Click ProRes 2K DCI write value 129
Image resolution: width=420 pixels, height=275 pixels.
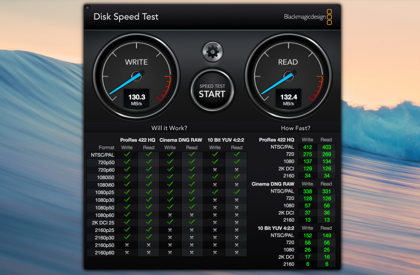pyautogui.click(x=308, y=168)
